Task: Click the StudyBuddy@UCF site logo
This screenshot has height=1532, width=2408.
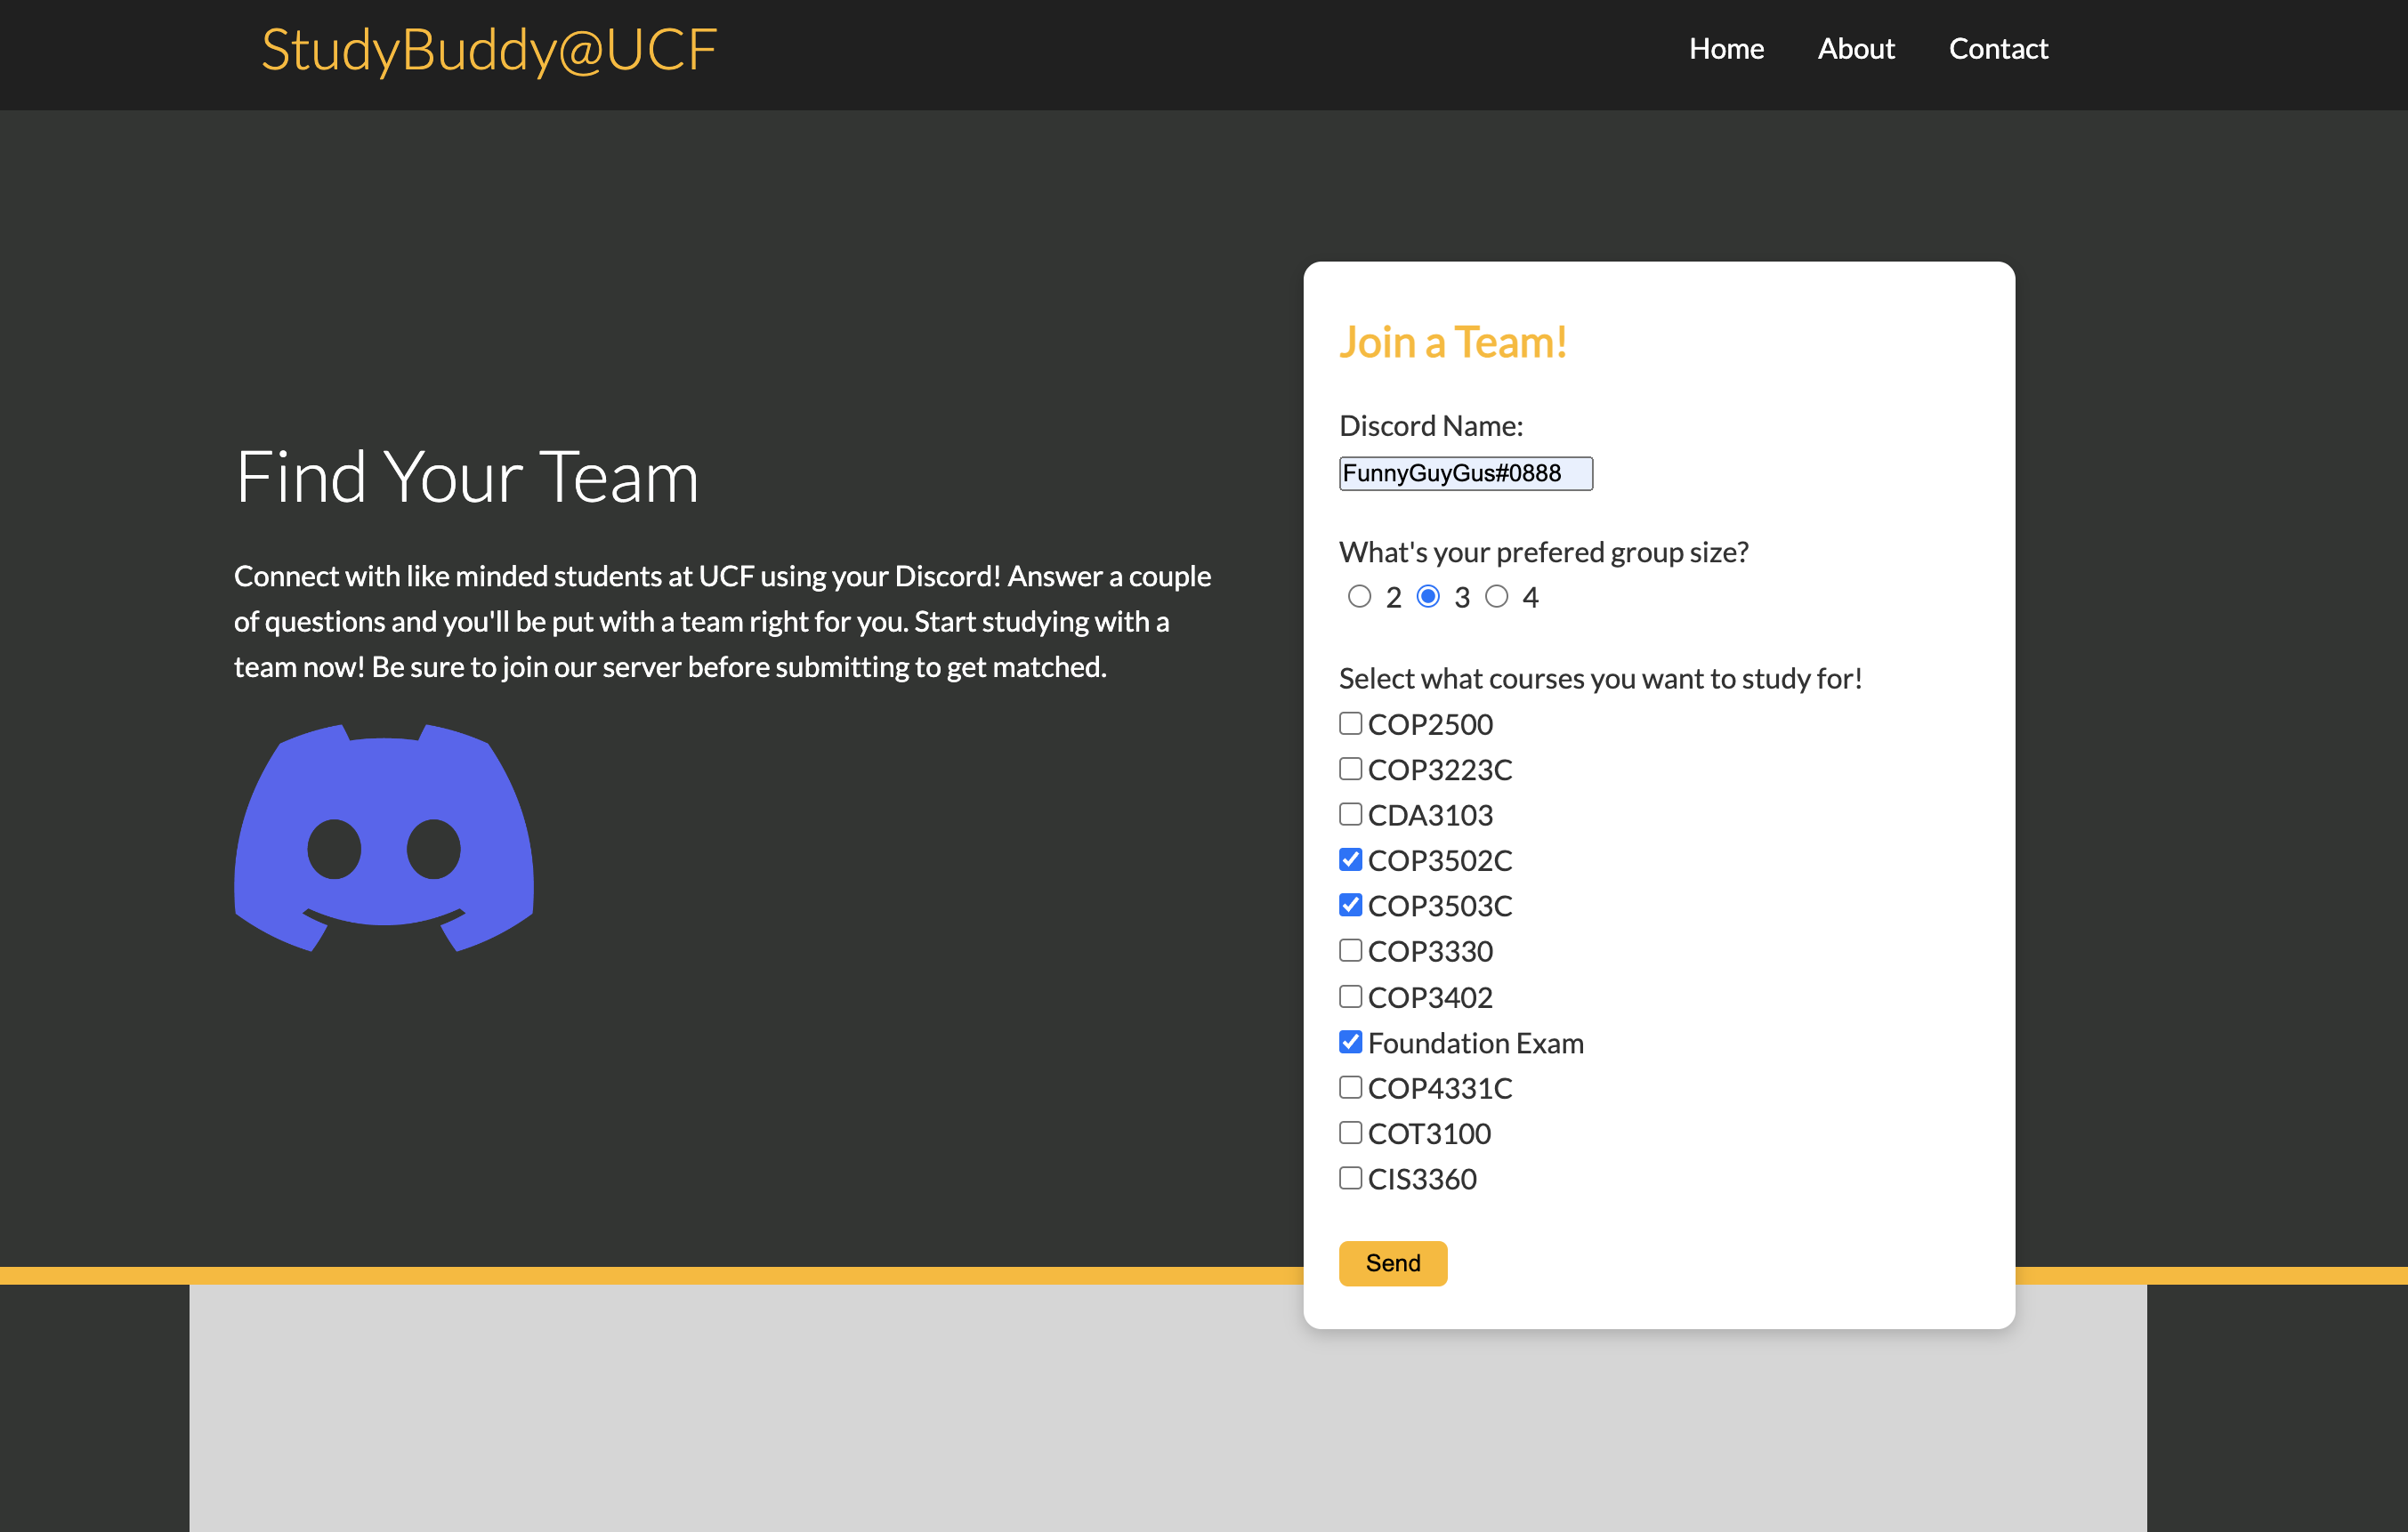Action: tap(489, 50)
